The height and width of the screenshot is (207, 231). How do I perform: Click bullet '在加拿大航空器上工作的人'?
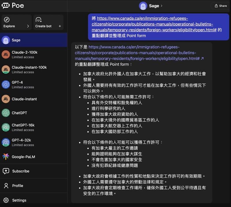(x=117, y=126)
